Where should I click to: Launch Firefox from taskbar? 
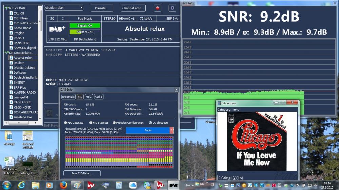click(63, 185)
